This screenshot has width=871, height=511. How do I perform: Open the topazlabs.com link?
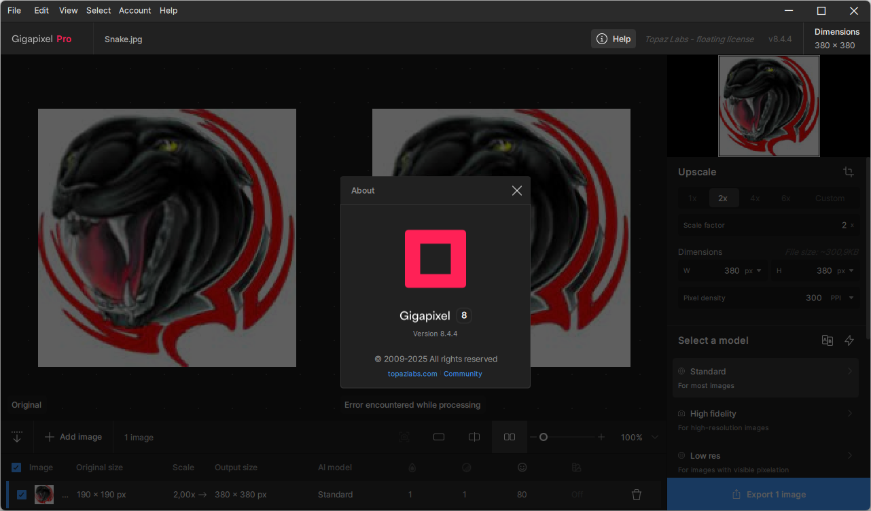pyautogui.click(x=412, y=374)
